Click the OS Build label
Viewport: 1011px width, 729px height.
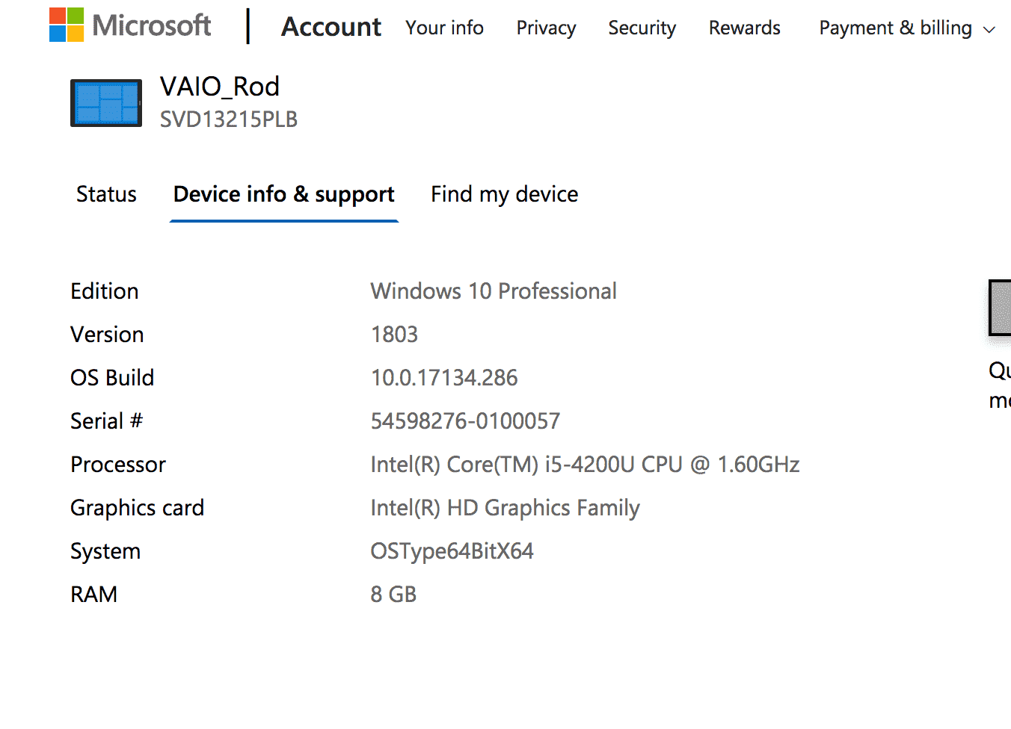(x=112, y=378)
